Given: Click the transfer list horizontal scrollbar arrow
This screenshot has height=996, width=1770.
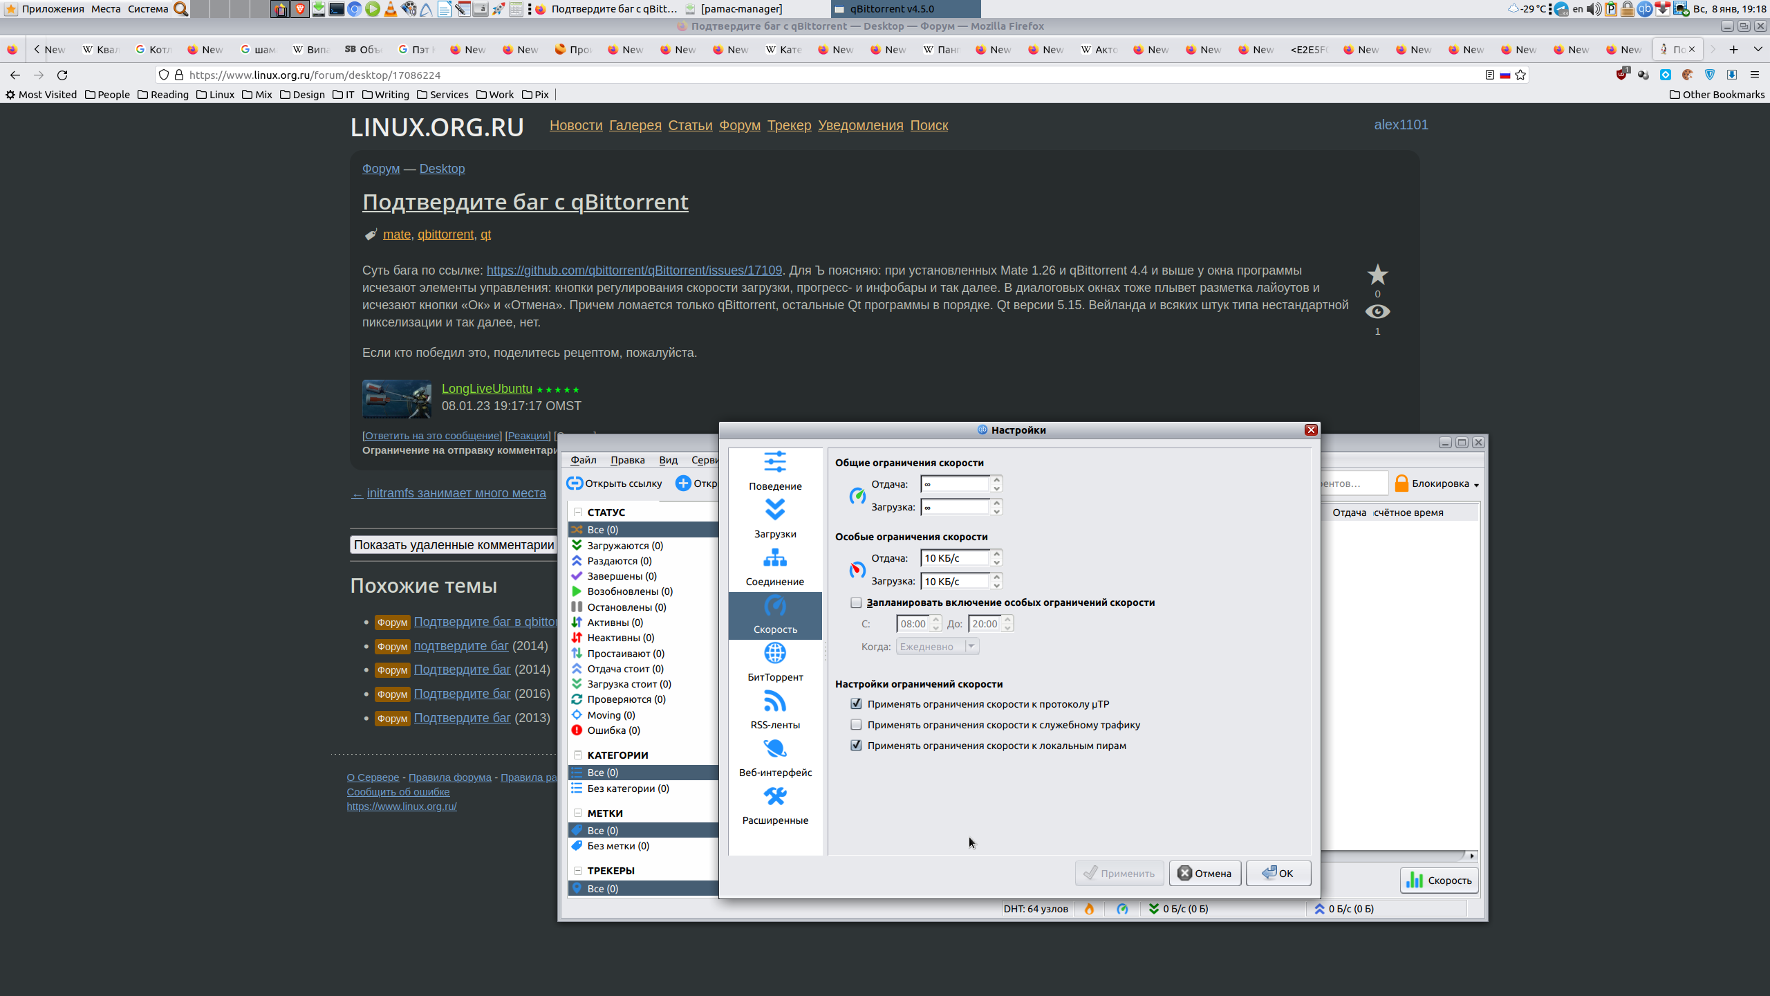Looking at the screenshot, I should pos(1472,856).
